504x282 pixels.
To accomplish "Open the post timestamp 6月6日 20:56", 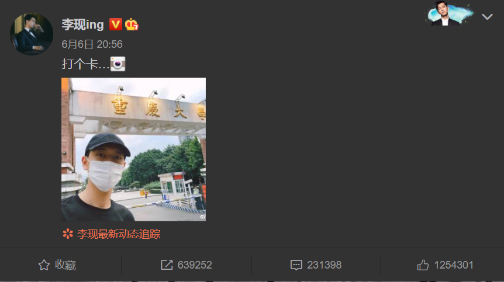I will pos(92,44).
